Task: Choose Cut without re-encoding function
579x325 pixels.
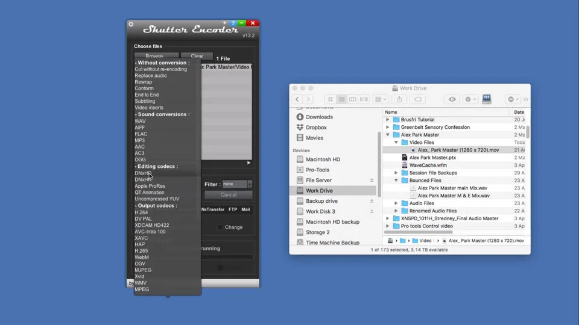Action: click(160, 69)
